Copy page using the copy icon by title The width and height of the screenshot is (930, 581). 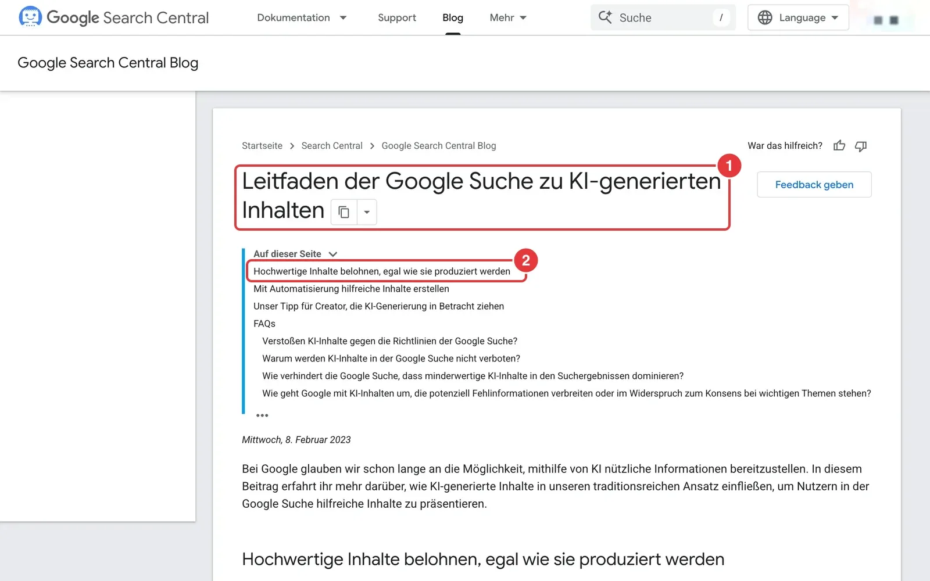coord(344,212)
